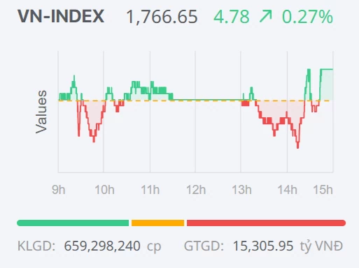Click the yellow unchanged bar segment
The width and height of the screenshot is (359, 268).
(157, 223)
